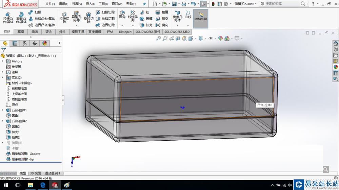The height and width of the screenshot is (190, 339).
Task: Choose the Swept Boss (扫描) tool
Action: tap(35, 12)
